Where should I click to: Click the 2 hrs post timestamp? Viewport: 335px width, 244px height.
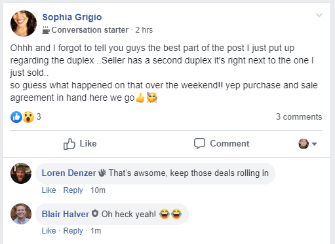click(x=144, y=30)
